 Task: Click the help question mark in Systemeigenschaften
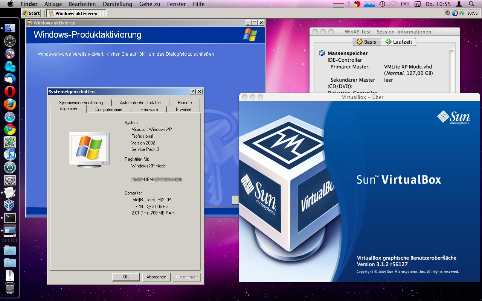point(193,91)
